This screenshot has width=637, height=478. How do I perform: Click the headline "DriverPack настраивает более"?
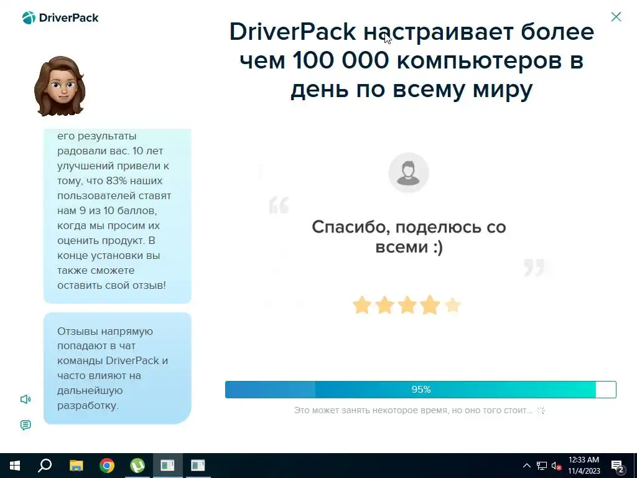412,32
